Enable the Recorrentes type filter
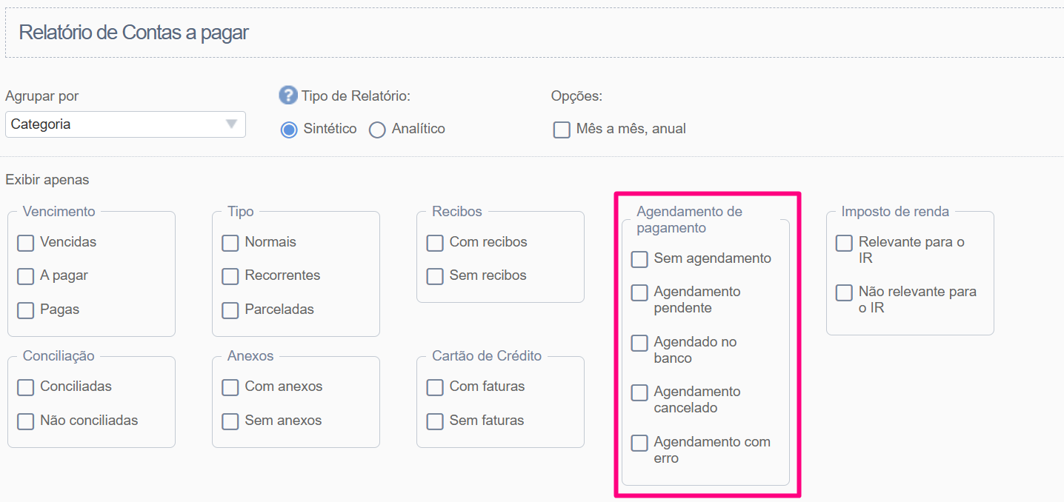 click(230, 276)
